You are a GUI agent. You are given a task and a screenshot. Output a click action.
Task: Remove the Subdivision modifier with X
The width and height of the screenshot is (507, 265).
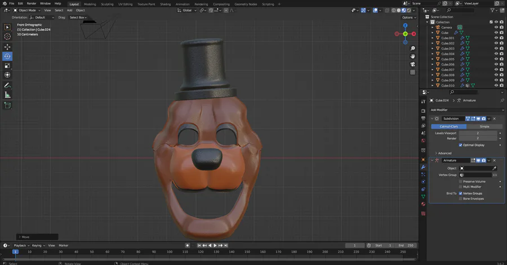coord(495,119)
